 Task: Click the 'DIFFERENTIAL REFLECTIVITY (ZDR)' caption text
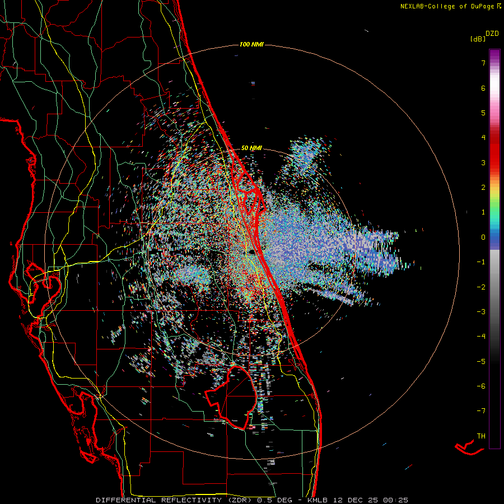174,500
